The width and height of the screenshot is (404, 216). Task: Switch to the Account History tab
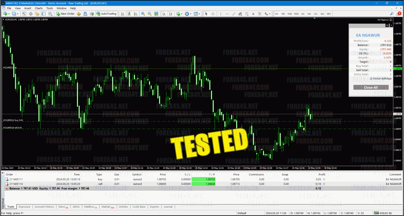point(44,207)
